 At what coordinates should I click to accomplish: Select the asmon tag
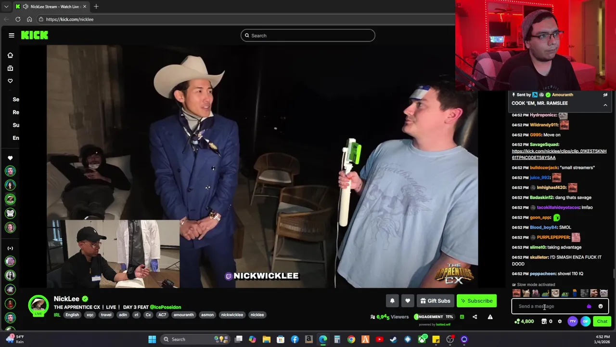(207, 315)
